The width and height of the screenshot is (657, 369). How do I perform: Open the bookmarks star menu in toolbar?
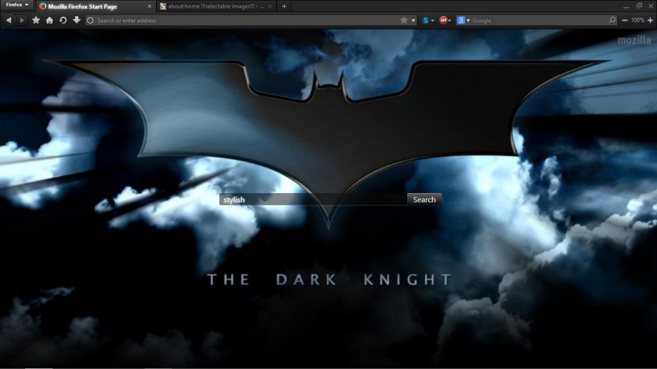click(36, 20)
